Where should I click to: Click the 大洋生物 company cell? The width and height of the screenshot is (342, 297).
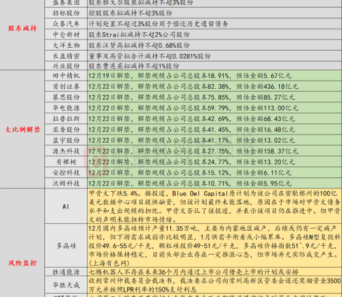pyautogui.click(x=66, y=45)
